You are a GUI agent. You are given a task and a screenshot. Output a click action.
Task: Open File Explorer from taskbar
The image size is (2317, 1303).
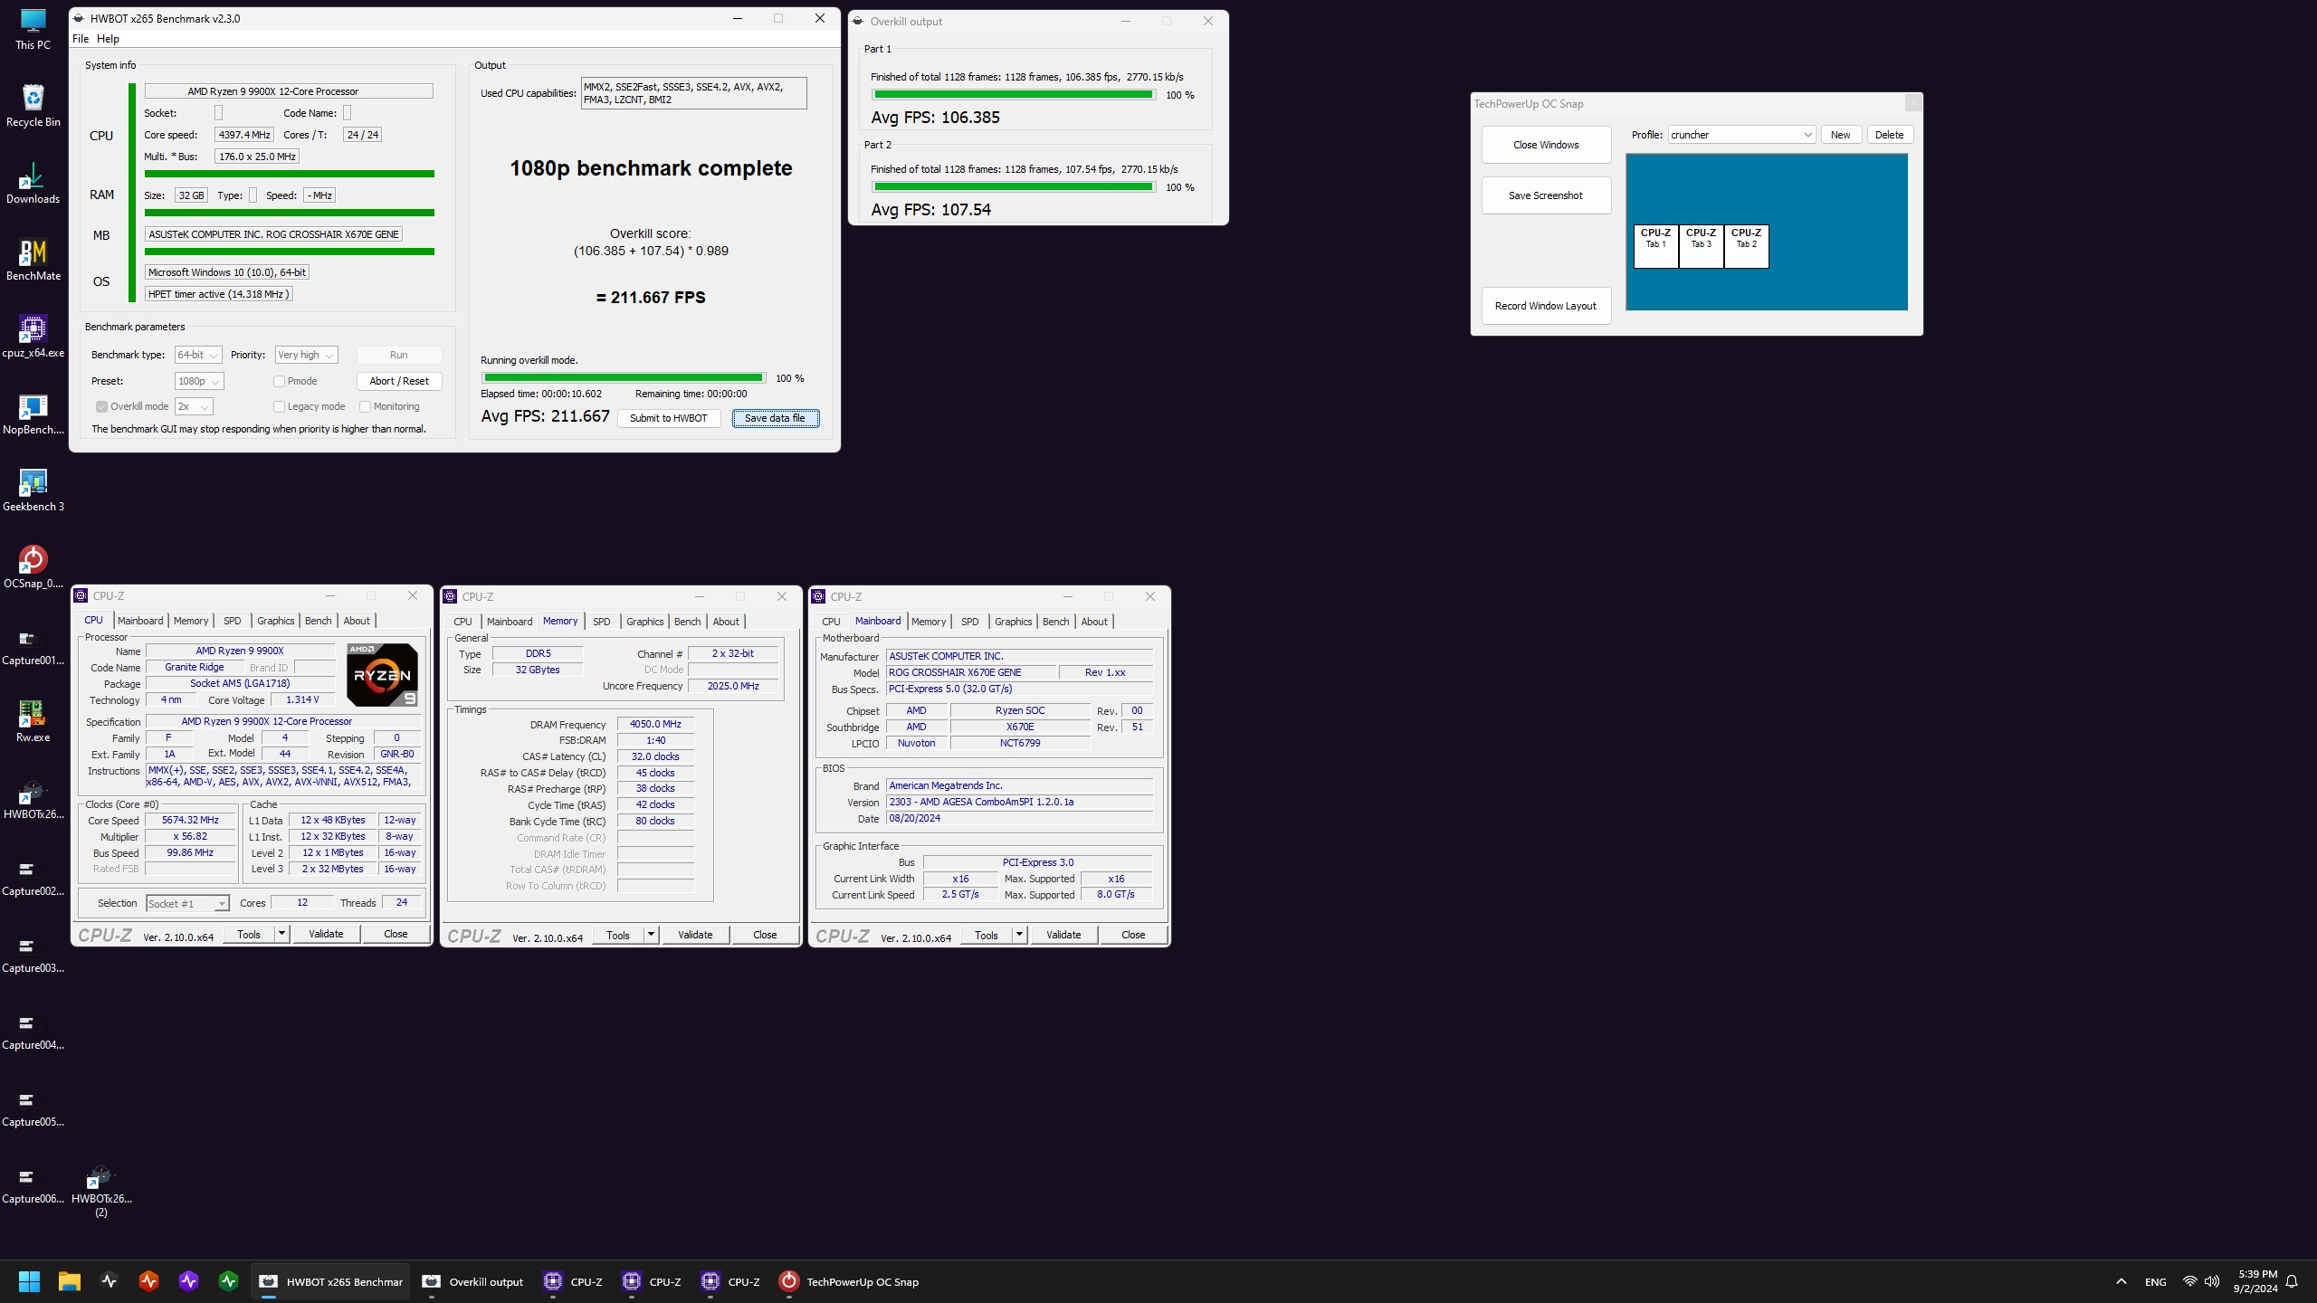coord(70,1281)
